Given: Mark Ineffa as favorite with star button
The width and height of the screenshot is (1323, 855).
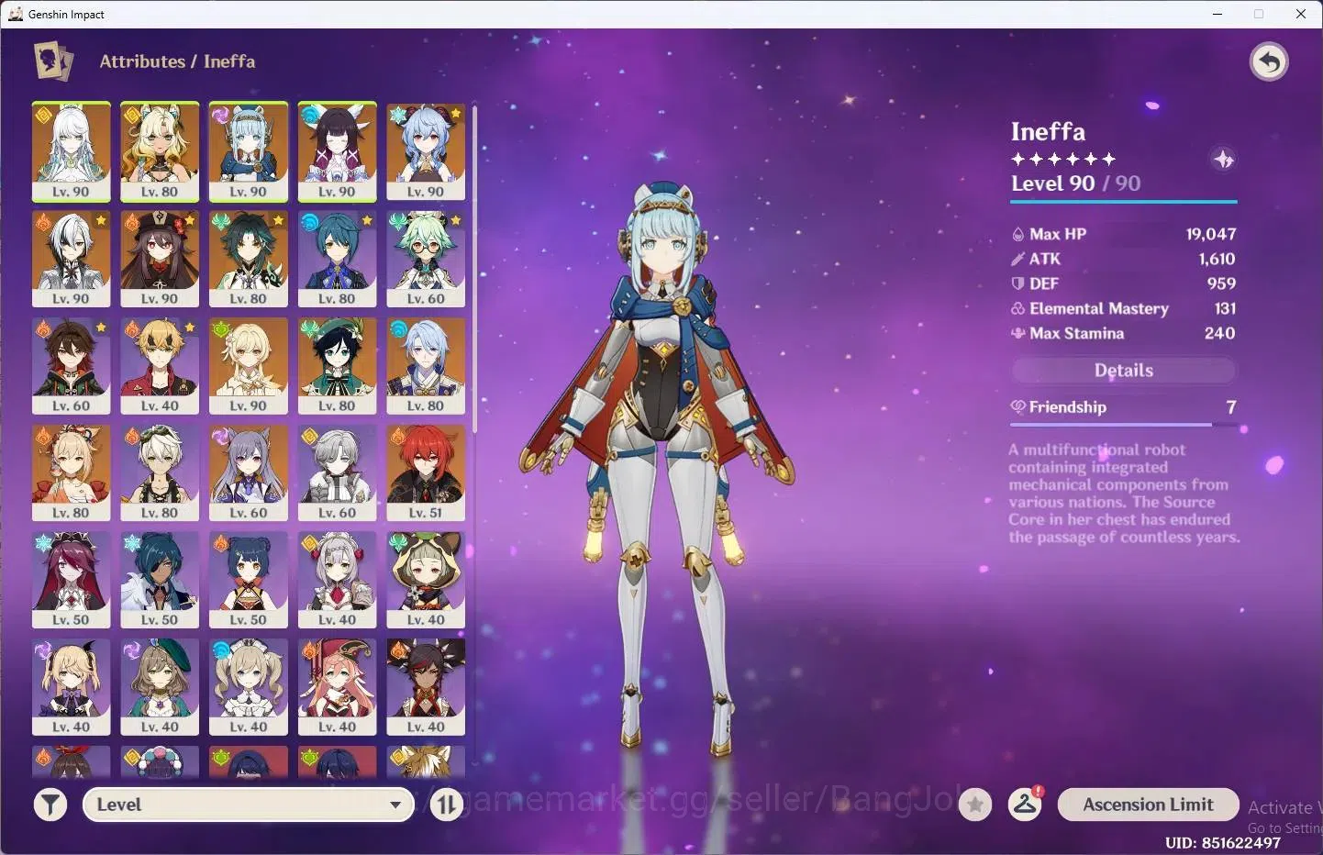Looking at the screenshot, I should [975, 805].
